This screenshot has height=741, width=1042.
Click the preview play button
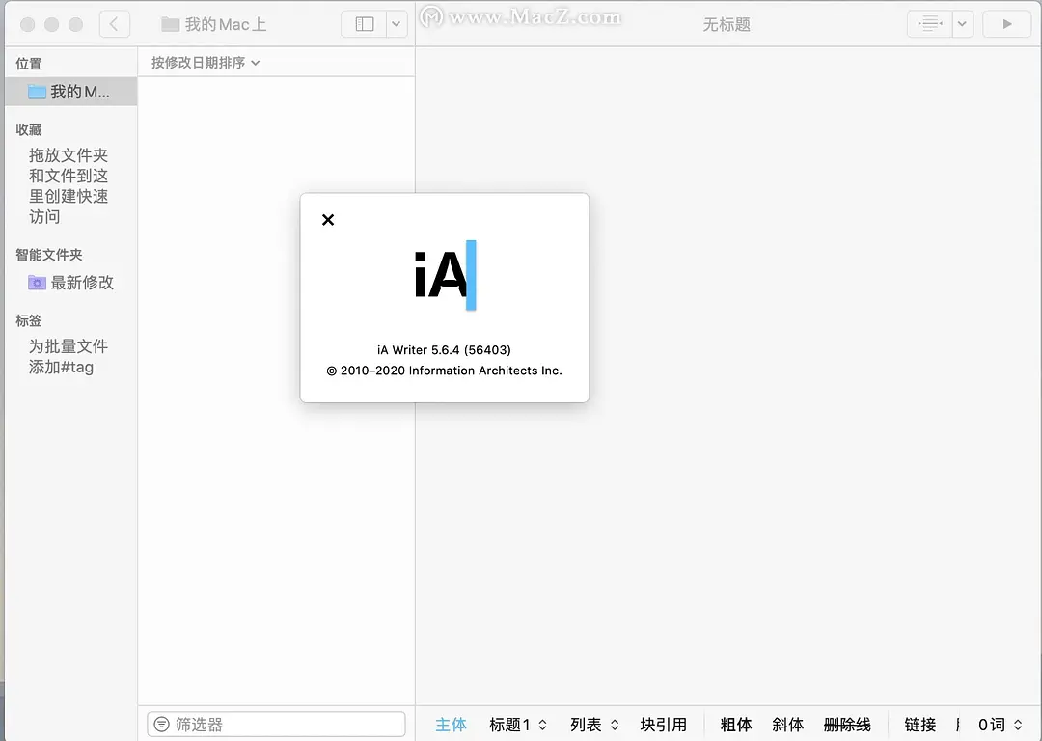[1006, 24]
